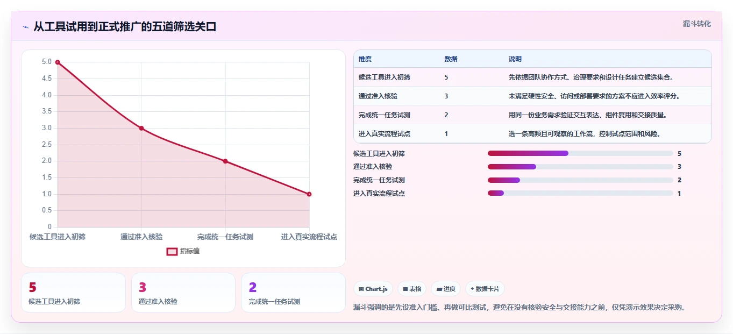Screen dimensions: 733x334
Task: Toggle the 指标值 legend swatch
Action: tap(172, 251)
